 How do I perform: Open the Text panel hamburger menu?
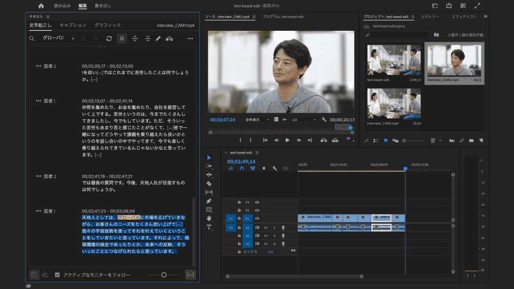[48, 17]
